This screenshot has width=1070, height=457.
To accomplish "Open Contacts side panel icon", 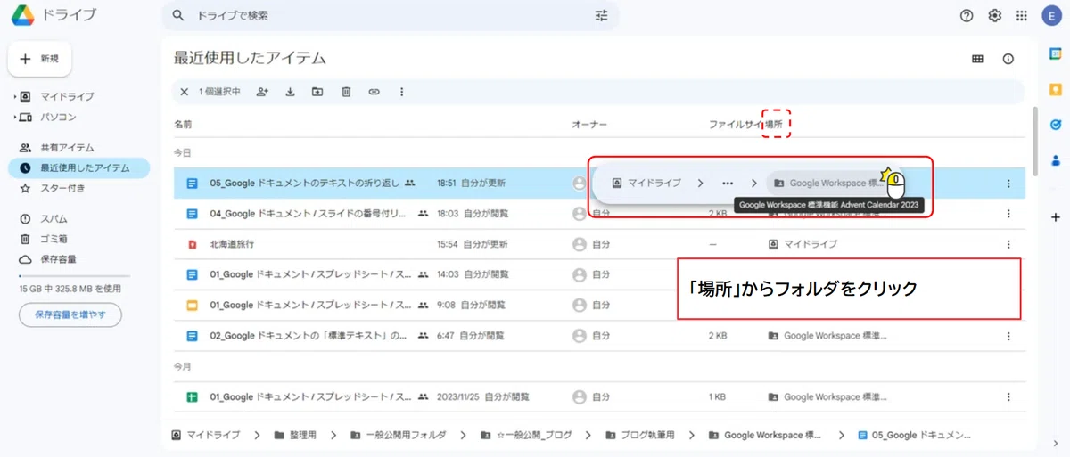I will (1056, 160).
